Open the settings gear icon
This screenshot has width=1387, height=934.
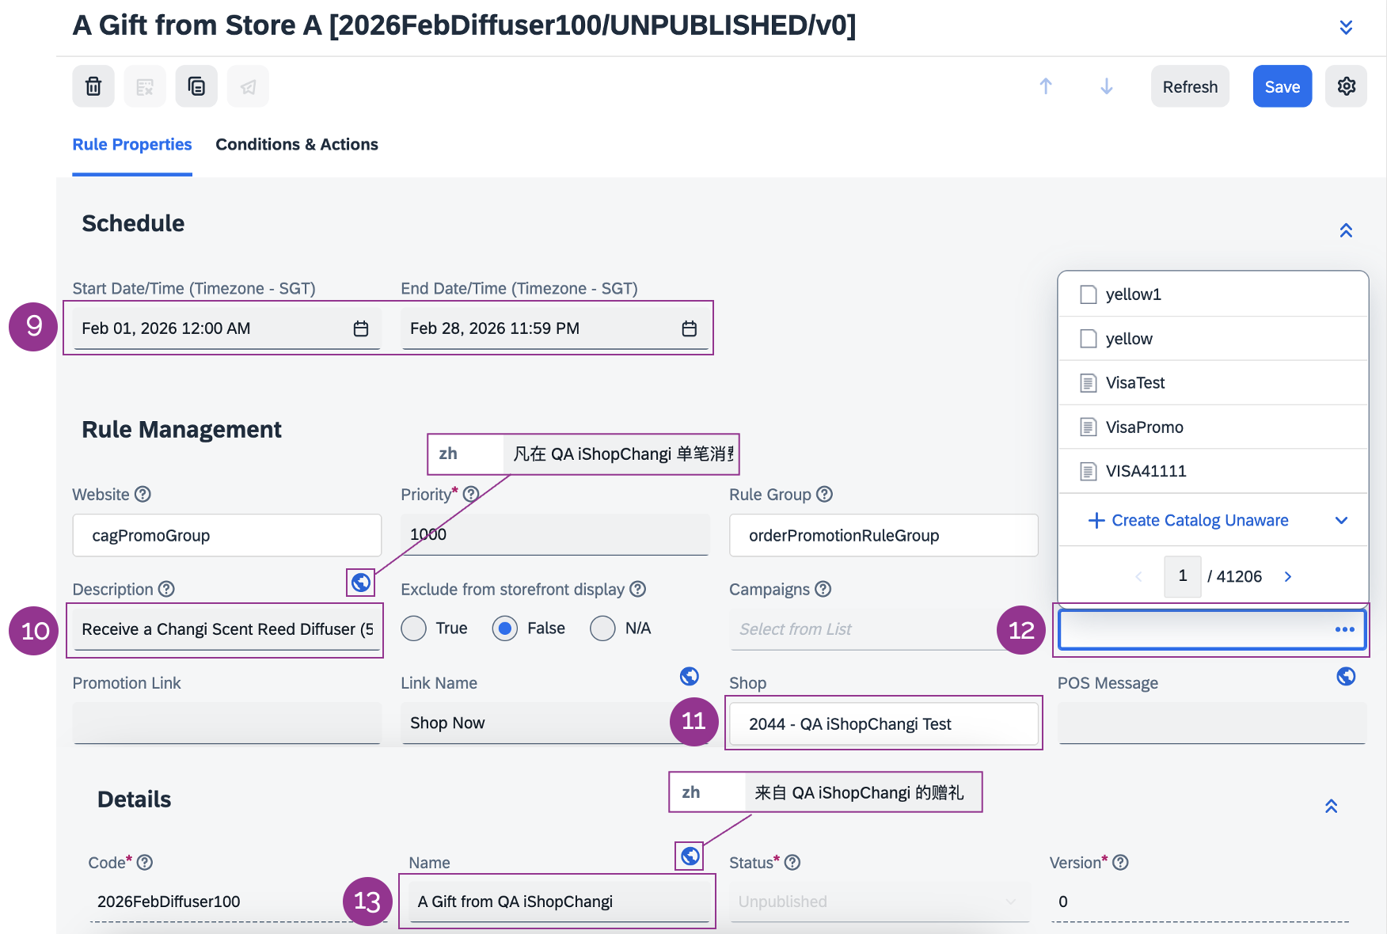click(1346, 86)
